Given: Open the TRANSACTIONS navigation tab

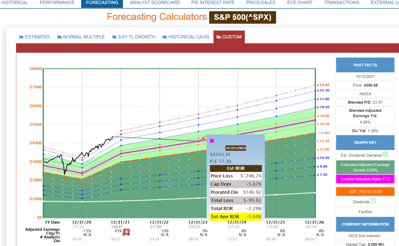Looking at the screenshot, I should click(342, 3).
